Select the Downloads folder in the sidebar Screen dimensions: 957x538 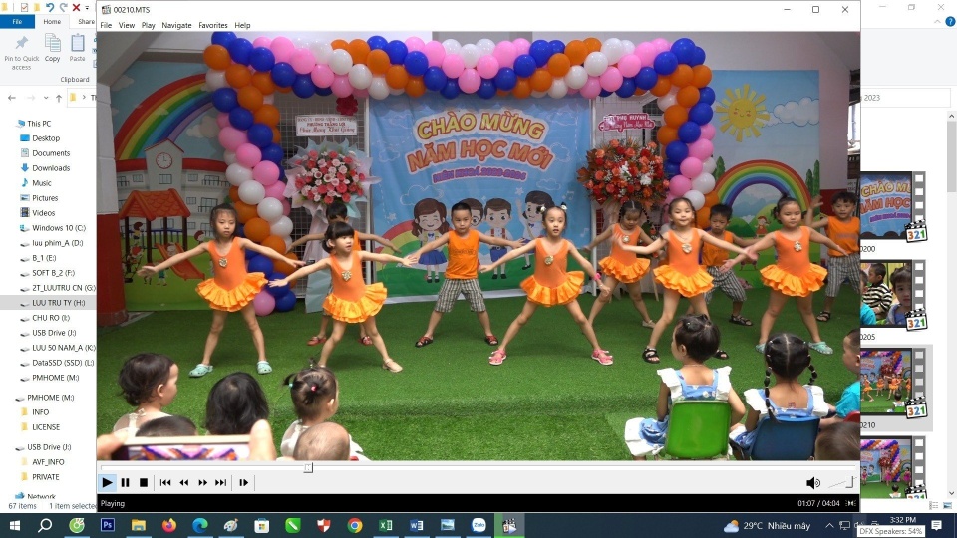click(x=50, y=168)
